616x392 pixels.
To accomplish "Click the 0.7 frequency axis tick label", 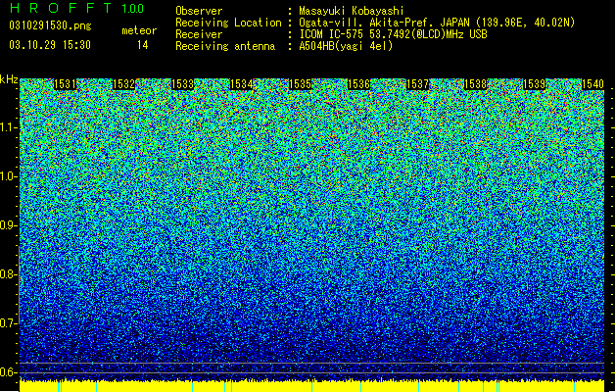I will click(x=8, y=323).
